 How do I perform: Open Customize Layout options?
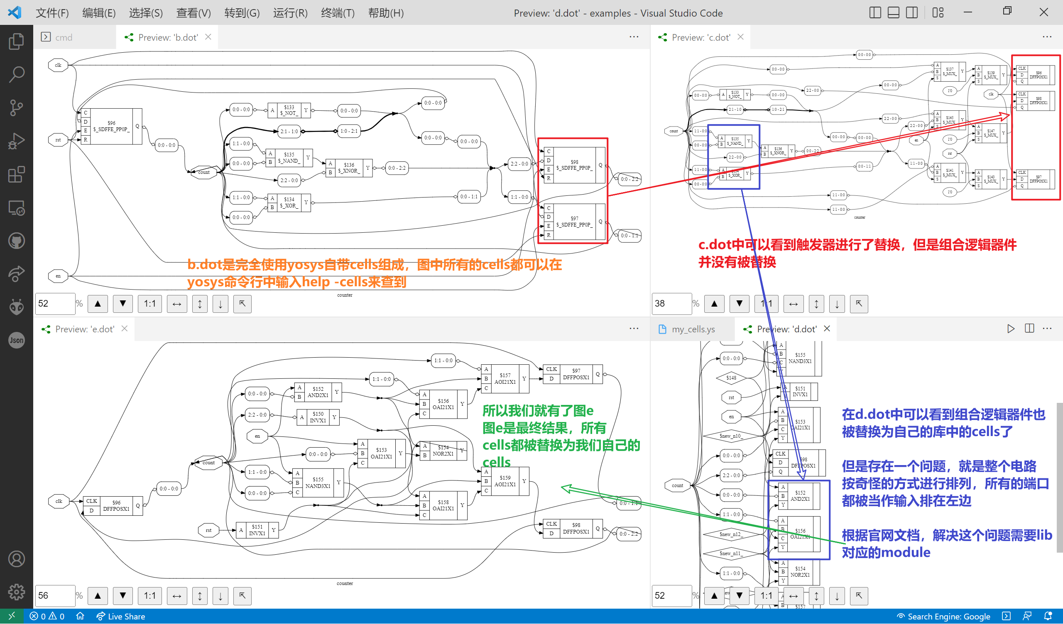click(938, 12)
